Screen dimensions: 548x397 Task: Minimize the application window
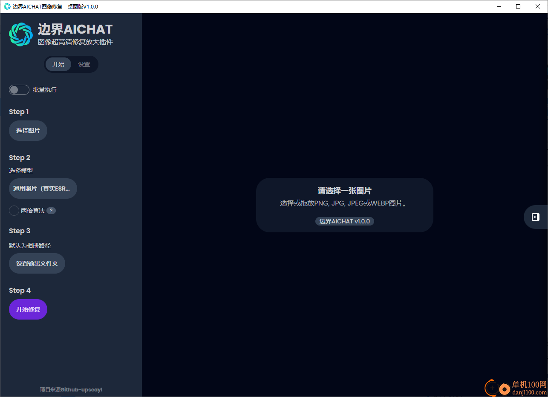tap(499, 6)
